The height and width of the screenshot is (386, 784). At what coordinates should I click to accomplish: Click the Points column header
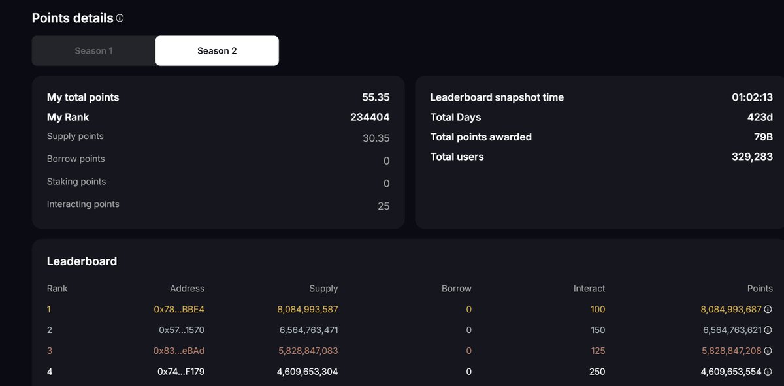(760, 288)
